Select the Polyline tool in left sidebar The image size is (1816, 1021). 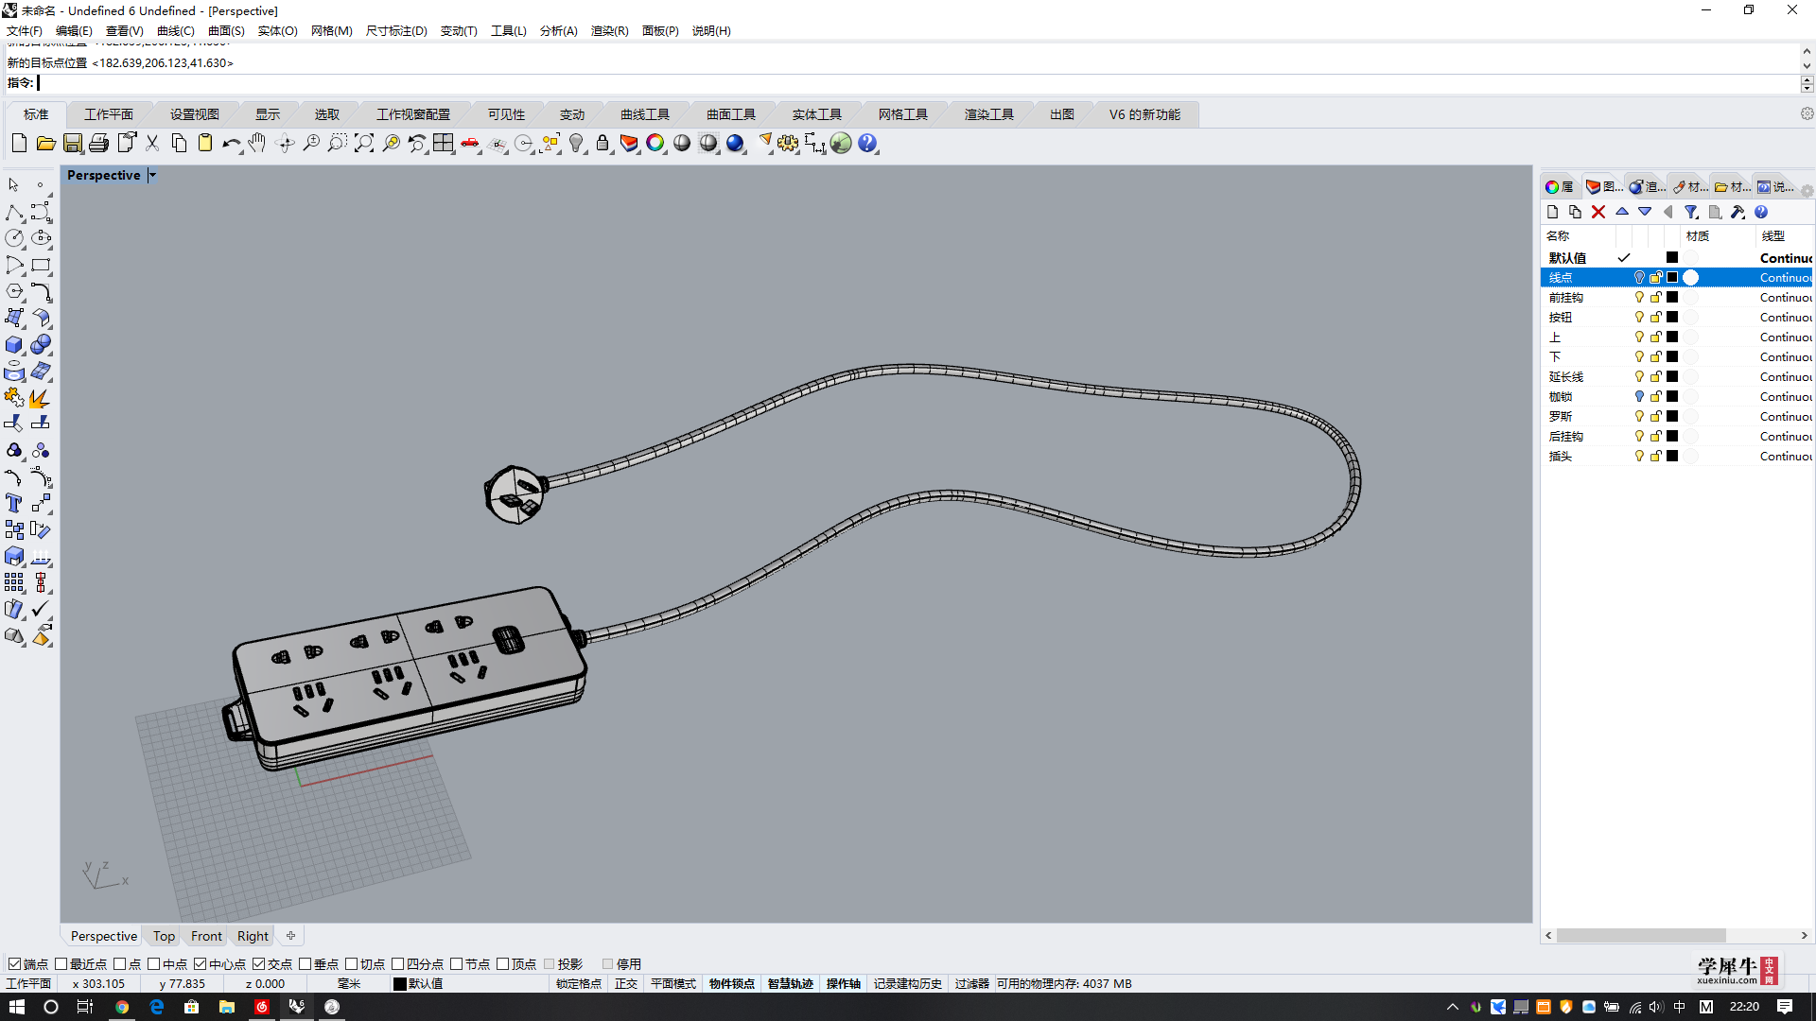point(14,212)
